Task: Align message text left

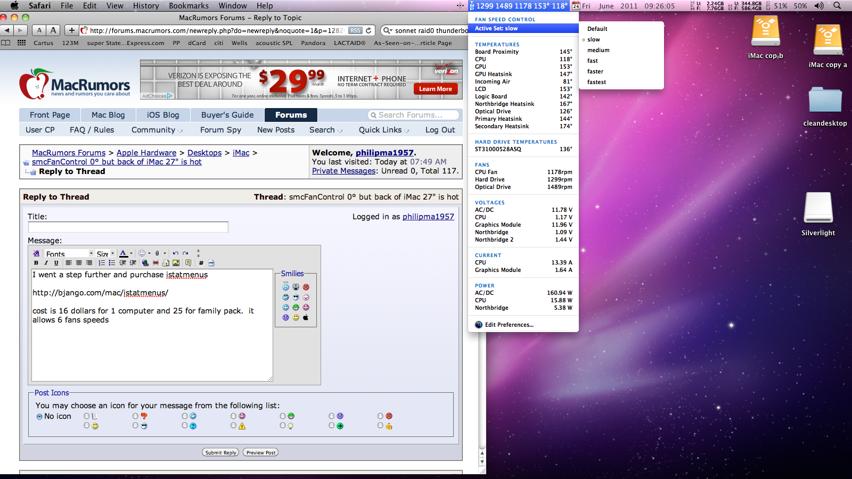Action: [x=69, y=263]
